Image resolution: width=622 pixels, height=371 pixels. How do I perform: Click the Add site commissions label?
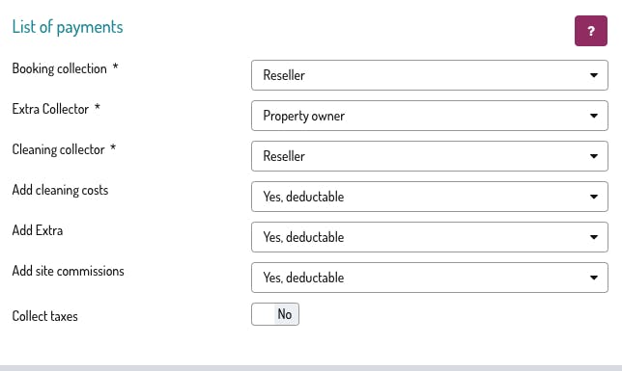point(68,271)
